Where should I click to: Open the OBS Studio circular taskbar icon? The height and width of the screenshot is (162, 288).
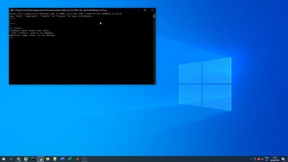[x=85, y=159]
